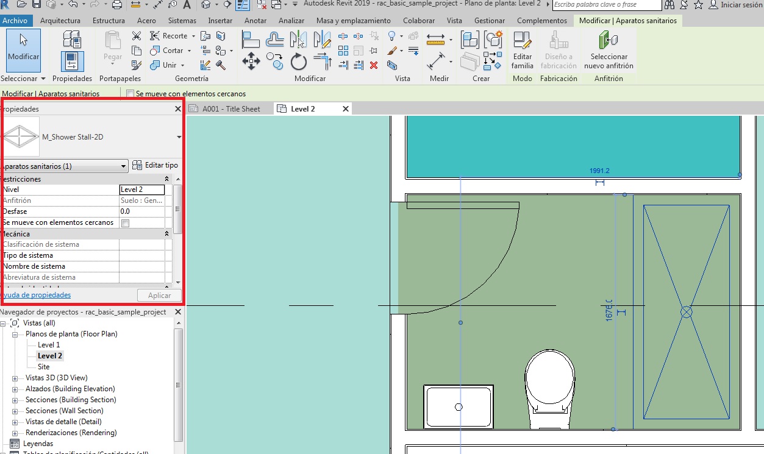
Task: Toggle 'Se mueve con elementos cercanos' property checkbox
Action: [126, 223]
